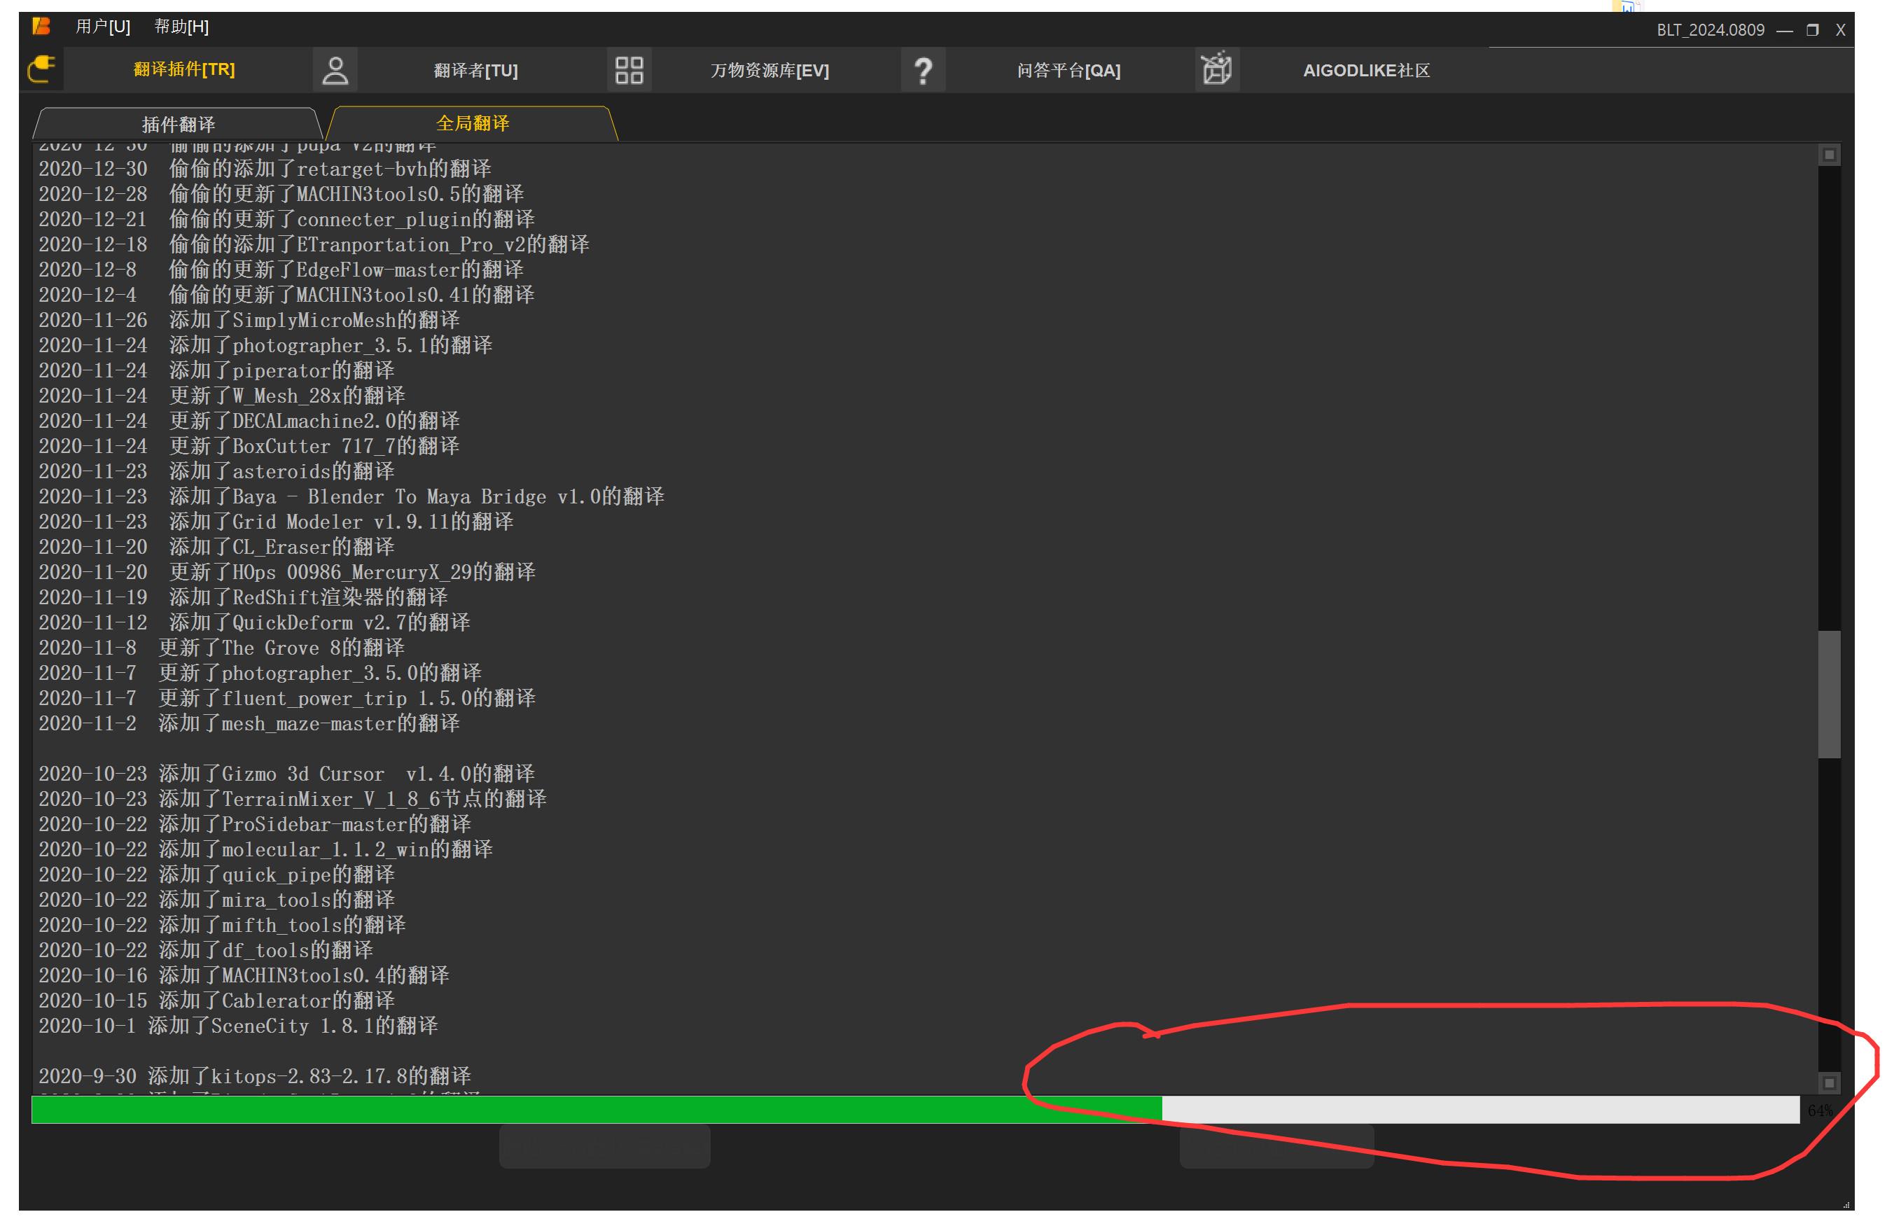The image size is (1887, 1226).
Task: Select the DECALmachine2.0 changelog line
Action: point(249,421)
